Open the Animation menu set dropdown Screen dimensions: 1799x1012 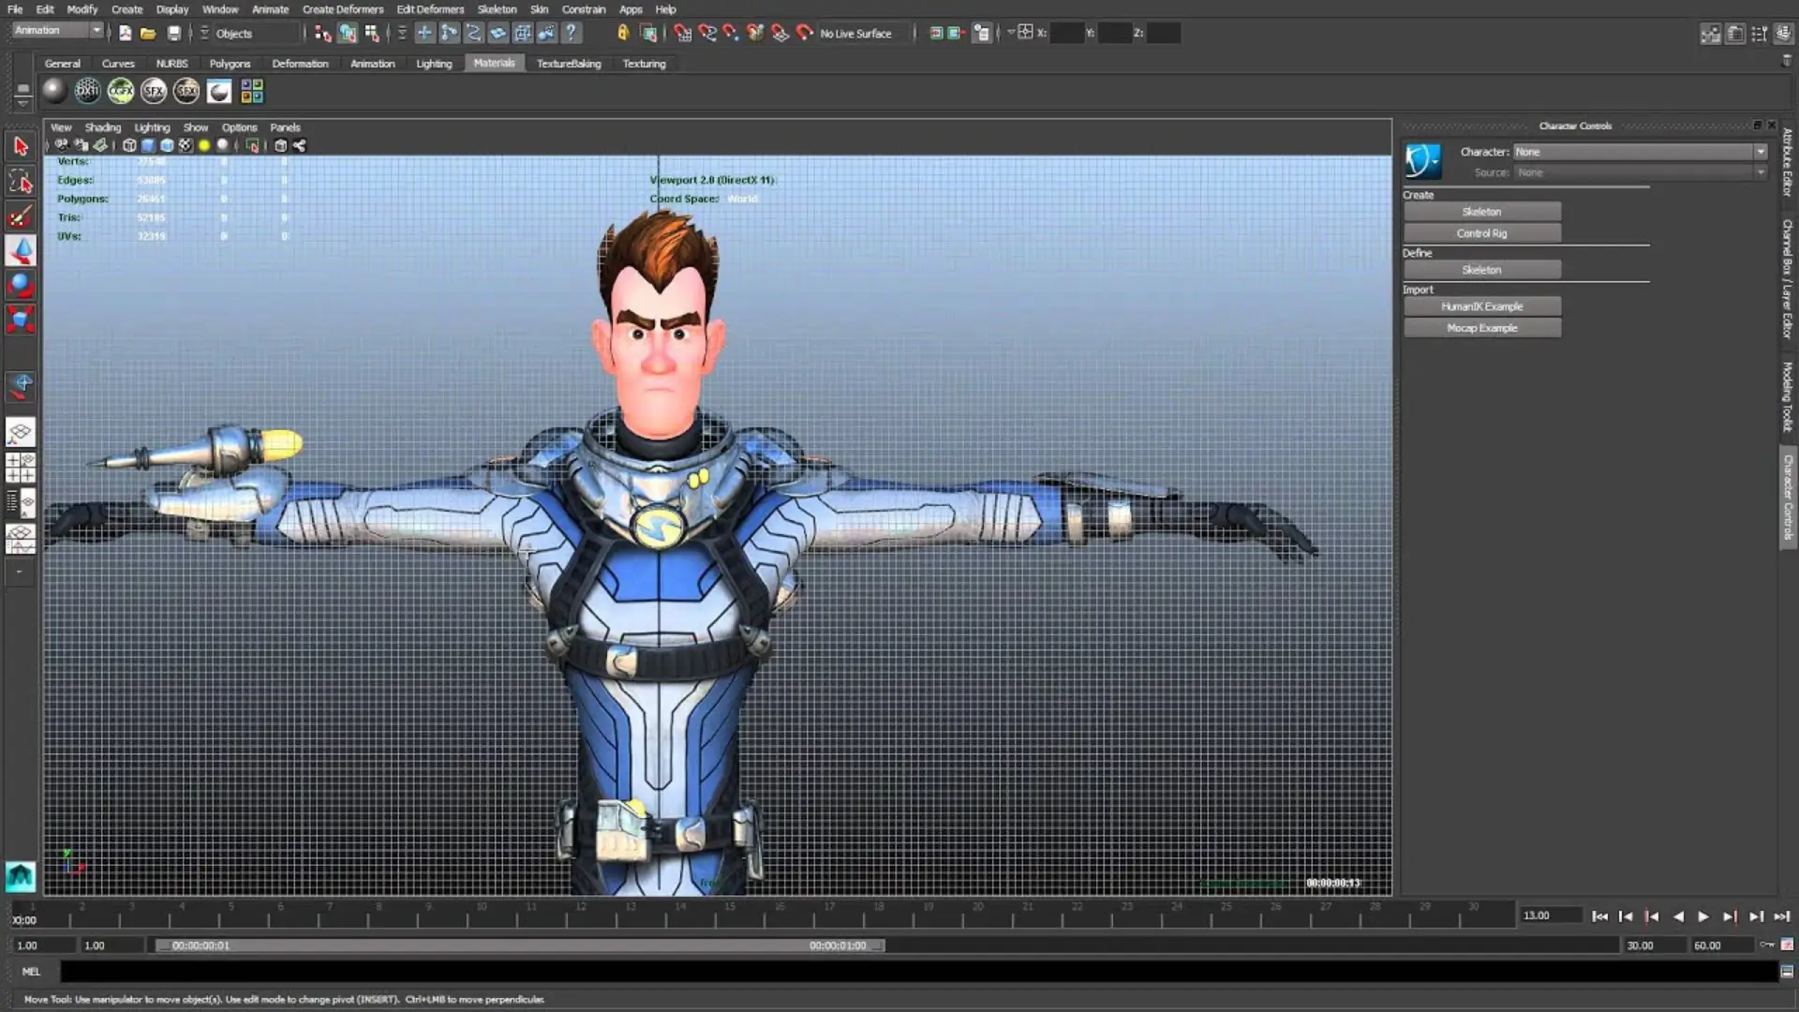tap(56, 30)
